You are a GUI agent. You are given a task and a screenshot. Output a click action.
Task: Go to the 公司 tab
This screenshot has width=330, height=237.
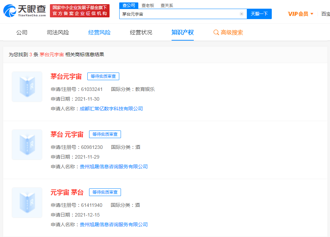click(22, 32)
